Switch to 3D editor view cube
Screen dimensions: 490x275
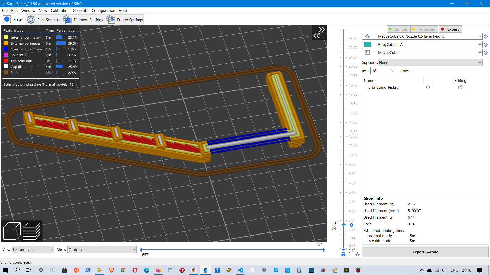click(12, 231)
